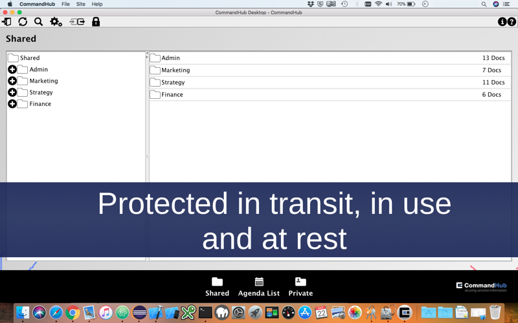Click CommandHub app icon in dock
This screenshot has height=323, width=518.
[x=404, y=312]
